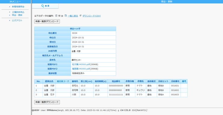Image resolution: width=223 pixels, height=115 pixels.
Task: Click the ダウンロード(CSV) link
Action: 92,16
